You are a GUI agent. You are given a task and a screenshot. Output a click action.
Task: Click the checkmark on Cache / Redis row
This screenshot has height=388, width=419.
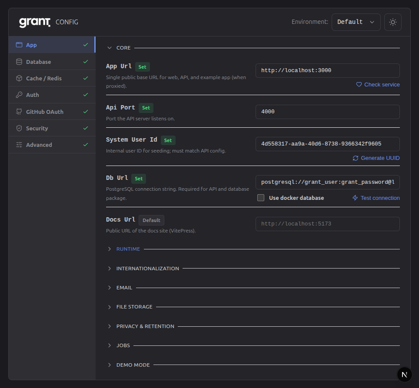point(86,78)
